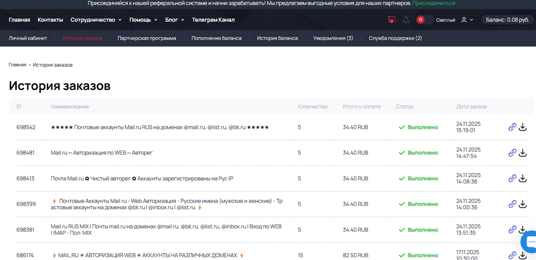
Task: Open the Служба поддержки (2) tab
Action: pos(395,38)
